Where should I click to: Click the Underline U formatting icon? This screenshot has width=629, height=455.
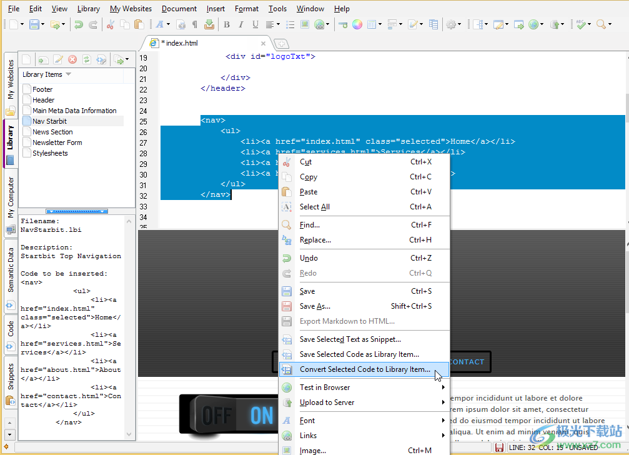255,24
